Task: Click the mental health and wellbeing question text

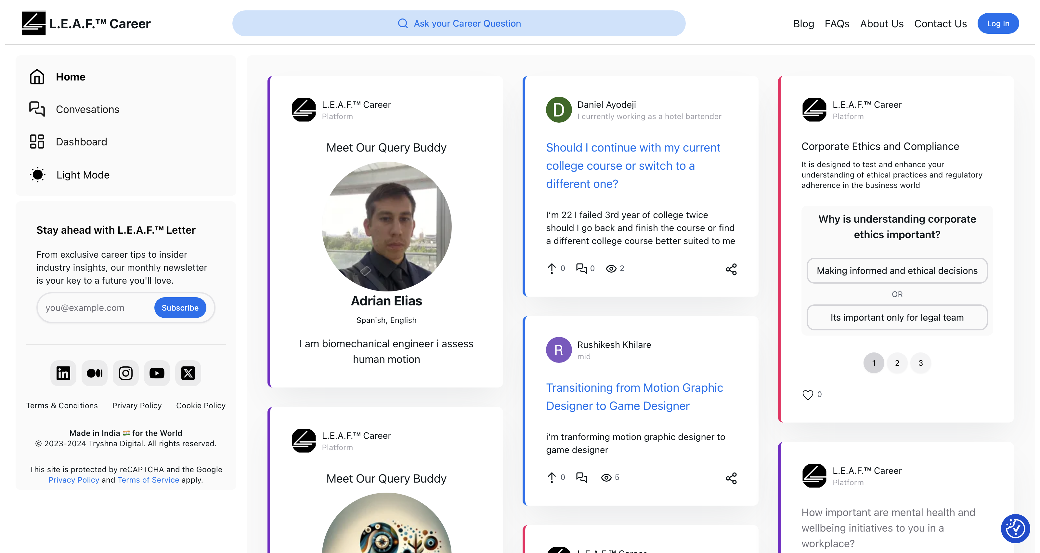Action: pyautogui.click(x=888, y=528)
